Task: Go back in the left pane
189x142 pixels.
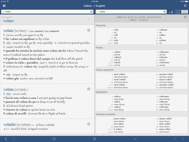Action: tap(6, 139)
